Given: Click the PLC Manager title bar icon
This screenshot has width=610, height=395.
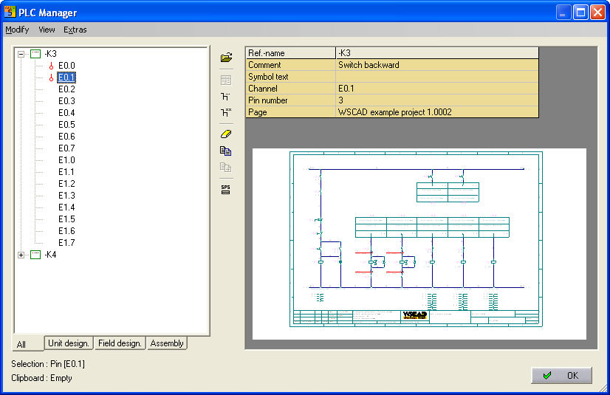Looking at the screenshot, I should [10, 12].
